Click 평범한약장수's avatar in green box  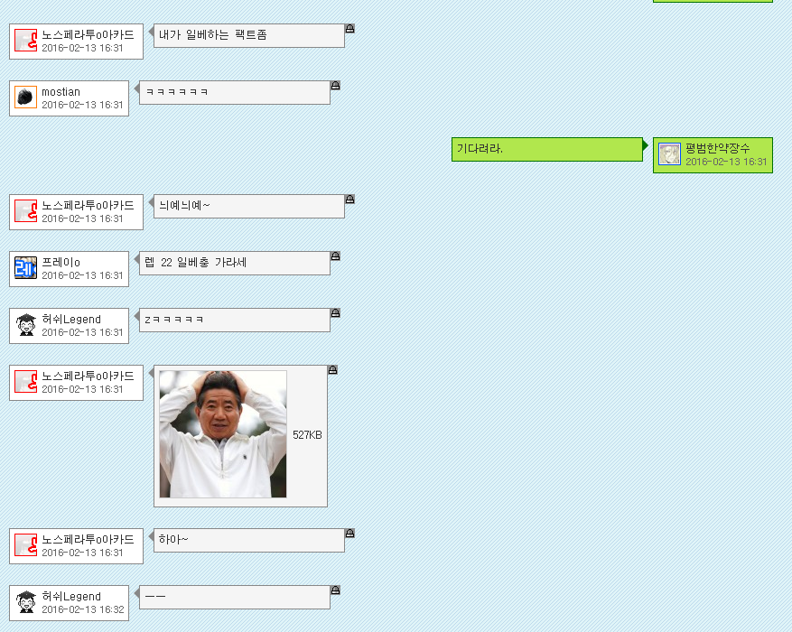click(670, 154)
